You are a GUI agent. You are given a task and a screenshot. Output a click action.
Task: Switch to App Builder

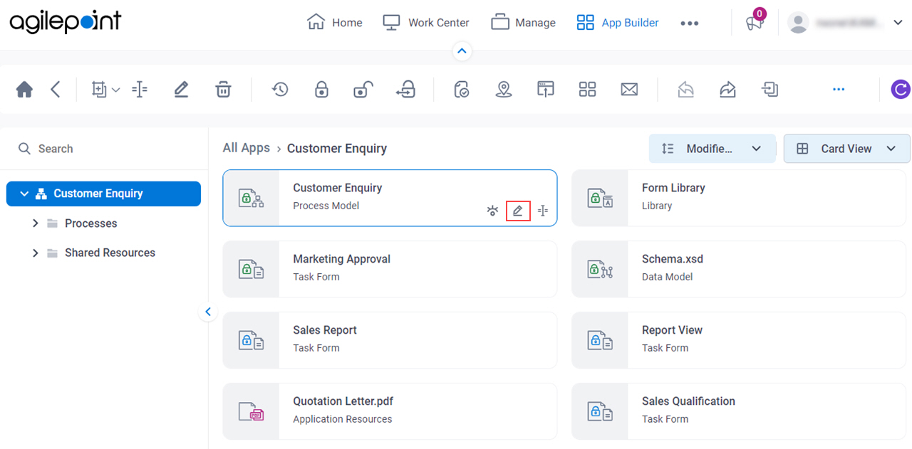coord(618,23)
